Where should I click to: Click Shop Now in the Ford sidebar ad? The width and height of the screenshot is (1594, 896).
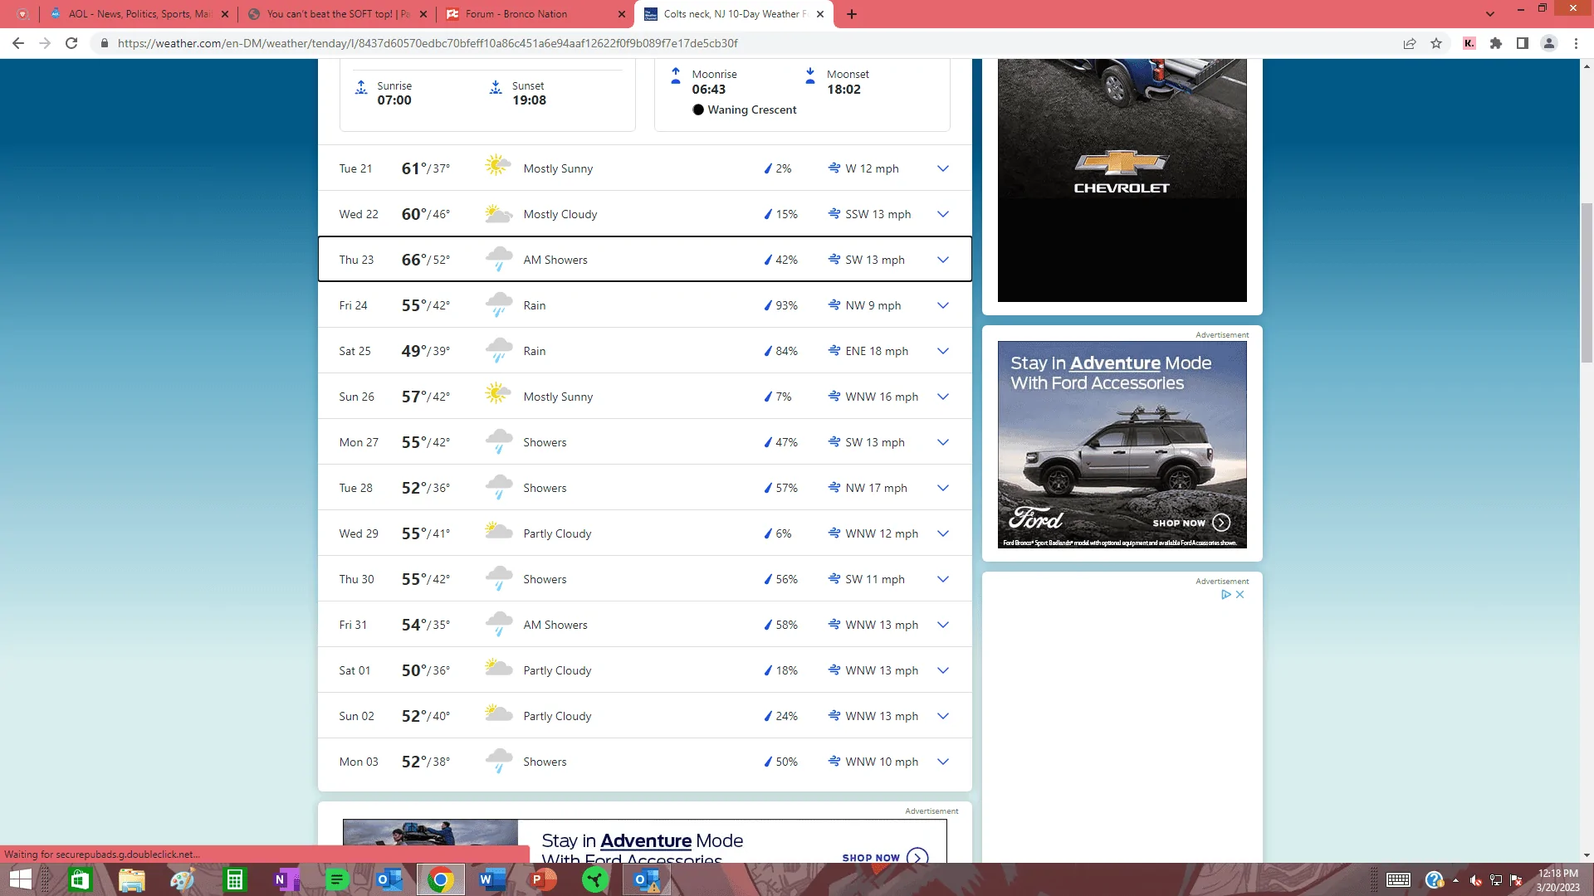click(1191, 523)
